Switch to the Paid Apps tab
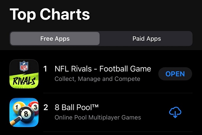 pyautogui.click(x=146, y=38)
